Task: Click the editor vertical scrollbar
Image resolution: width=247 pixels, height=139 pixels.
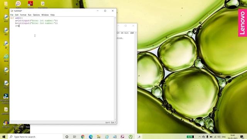Action: (115, 69)
